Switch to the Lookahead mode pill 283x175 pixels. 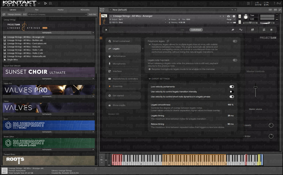196,30
